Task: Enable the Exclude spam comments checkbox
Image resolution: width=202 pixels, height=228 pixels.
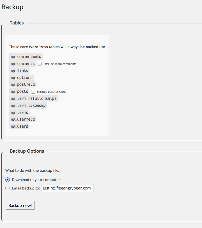Action: pyautogui.click(x=40, y=64)
